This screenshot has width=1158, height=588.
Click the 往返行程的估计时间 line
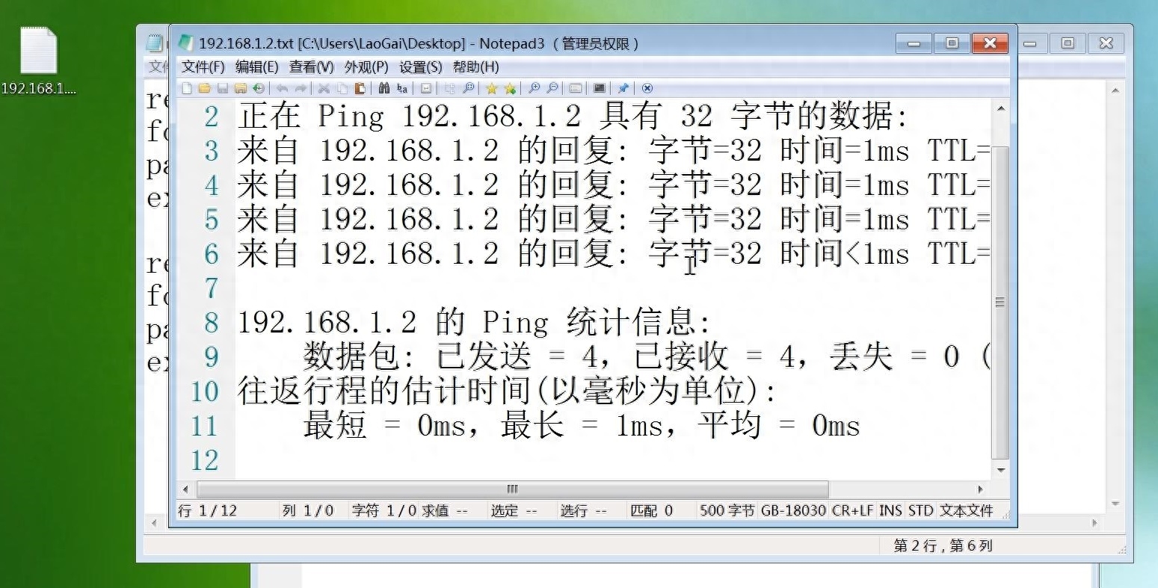click(508, 392)
